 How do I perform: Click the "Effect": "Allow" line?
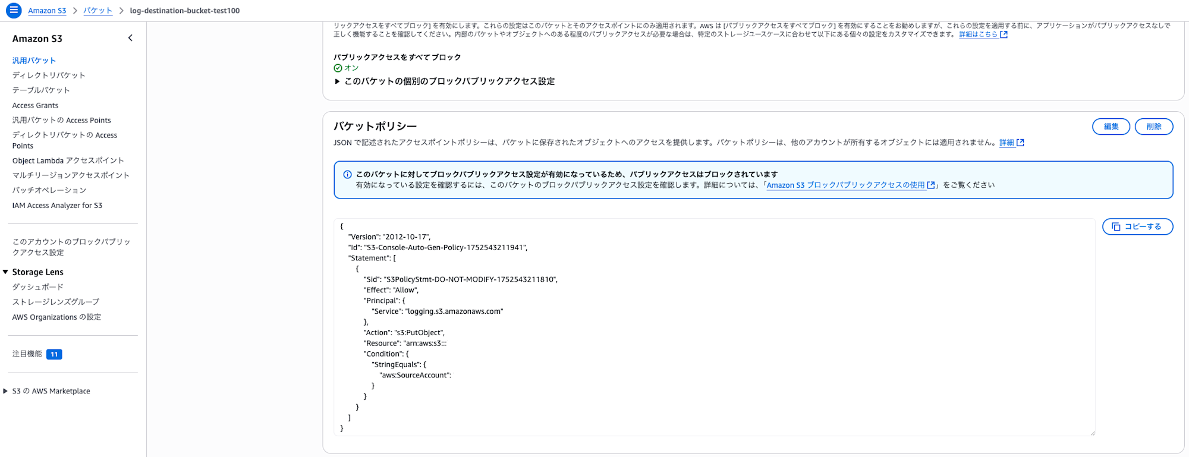pos(391,290)
